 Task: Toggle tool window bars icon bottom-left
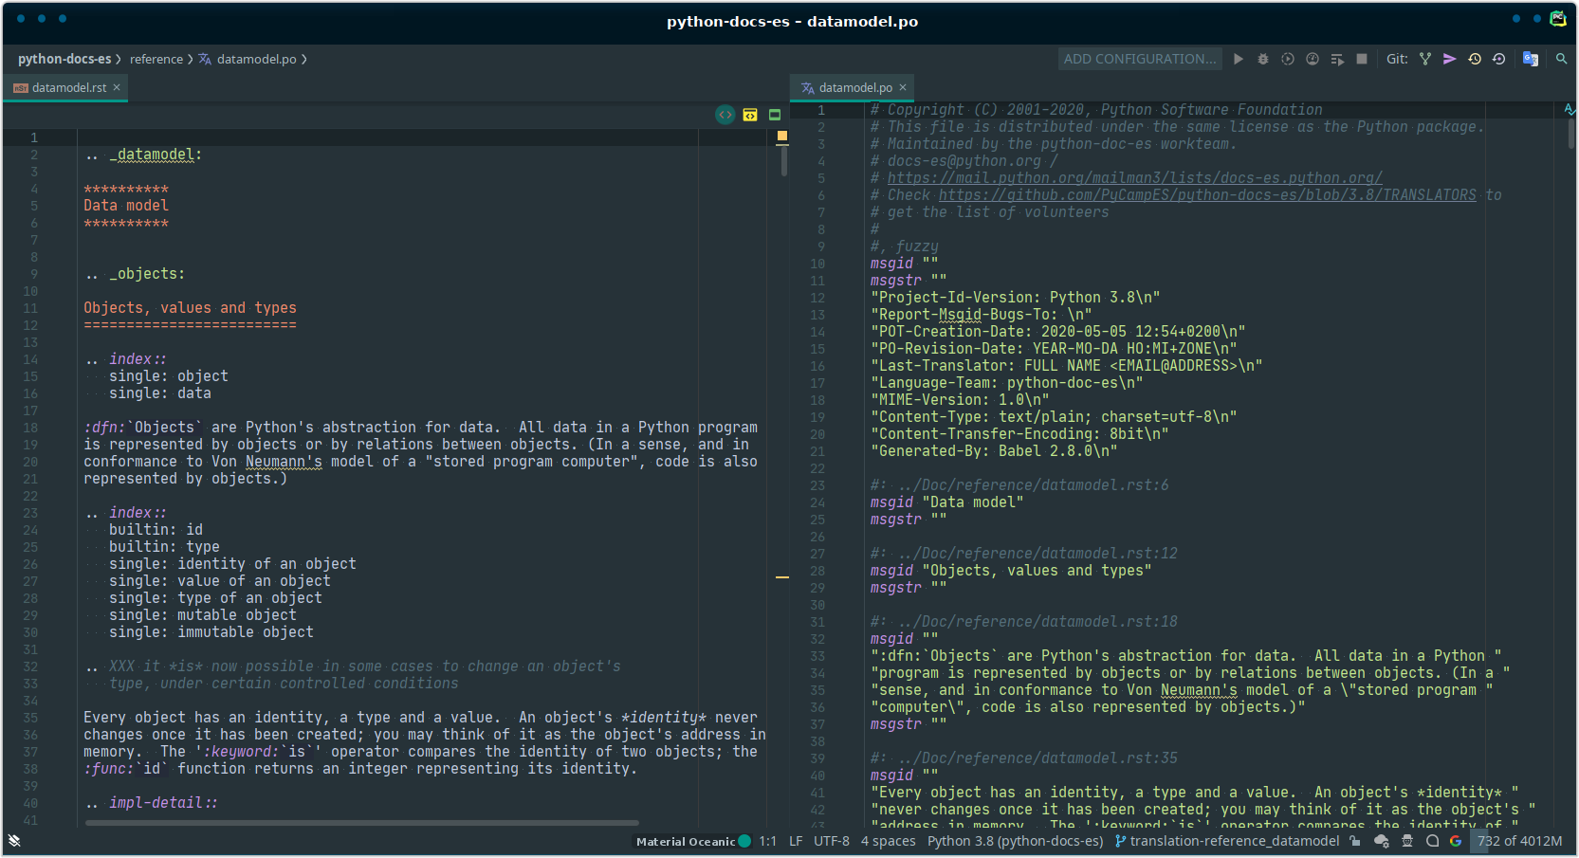click(x=14, y=841)
